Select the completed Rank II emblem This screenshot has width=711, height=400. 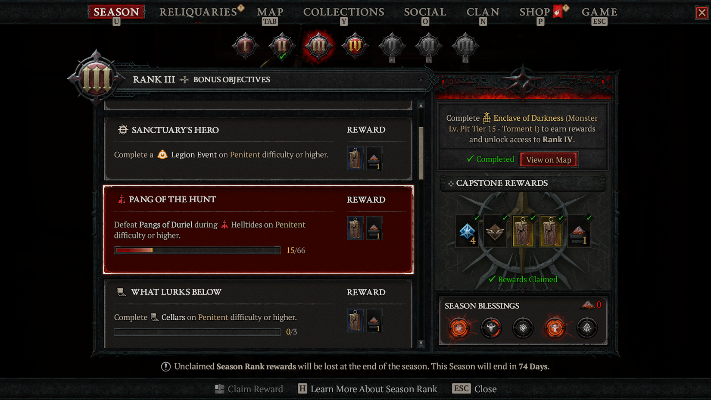[282, 46]
